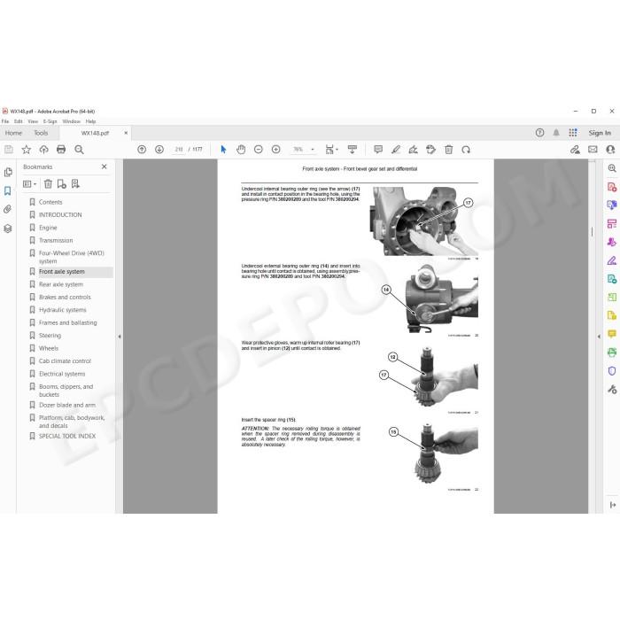Expand right pane with bottom arrow
Viewport: 620px width, 620px height.
click(x=613, y=505)
